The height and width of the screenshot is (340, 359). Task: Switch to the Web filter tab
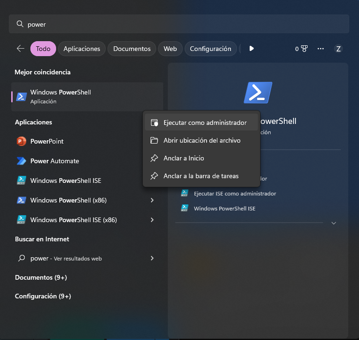coord(170,49)
